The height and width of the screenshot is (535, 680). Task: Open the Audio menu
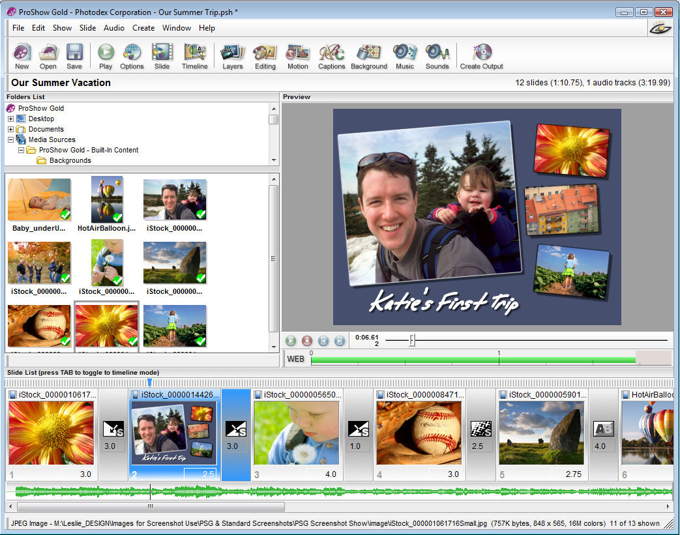pos(114,28)
